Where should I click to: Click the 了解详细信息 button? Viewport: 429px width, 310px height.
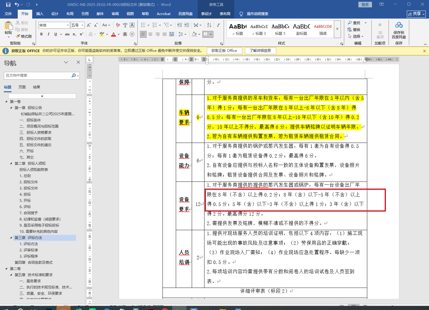(260, 51)
